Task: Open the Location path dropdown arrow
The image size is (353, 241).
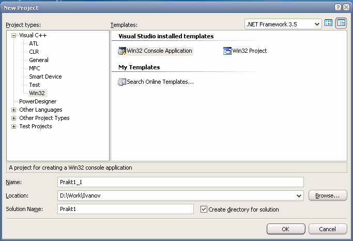Action: pyautogui.click(x=299, y=195)
